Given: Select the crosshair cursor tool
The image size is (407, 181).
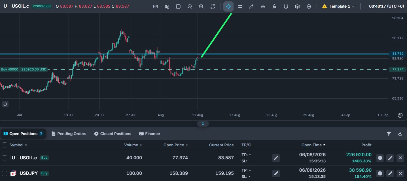Looking at the screenshot, I should (x=228, y=6).
